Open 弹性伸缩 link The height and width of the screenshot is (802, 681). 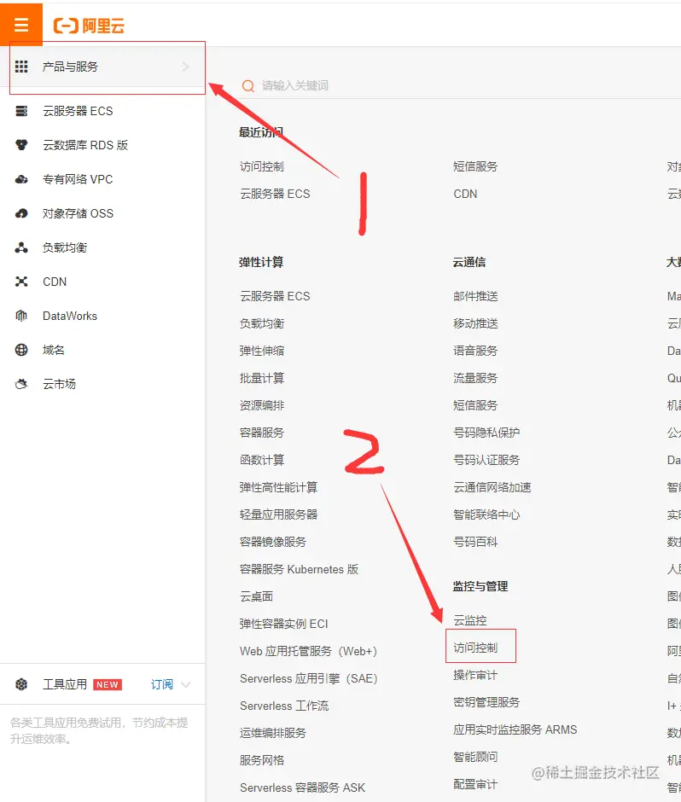point(261,351)
